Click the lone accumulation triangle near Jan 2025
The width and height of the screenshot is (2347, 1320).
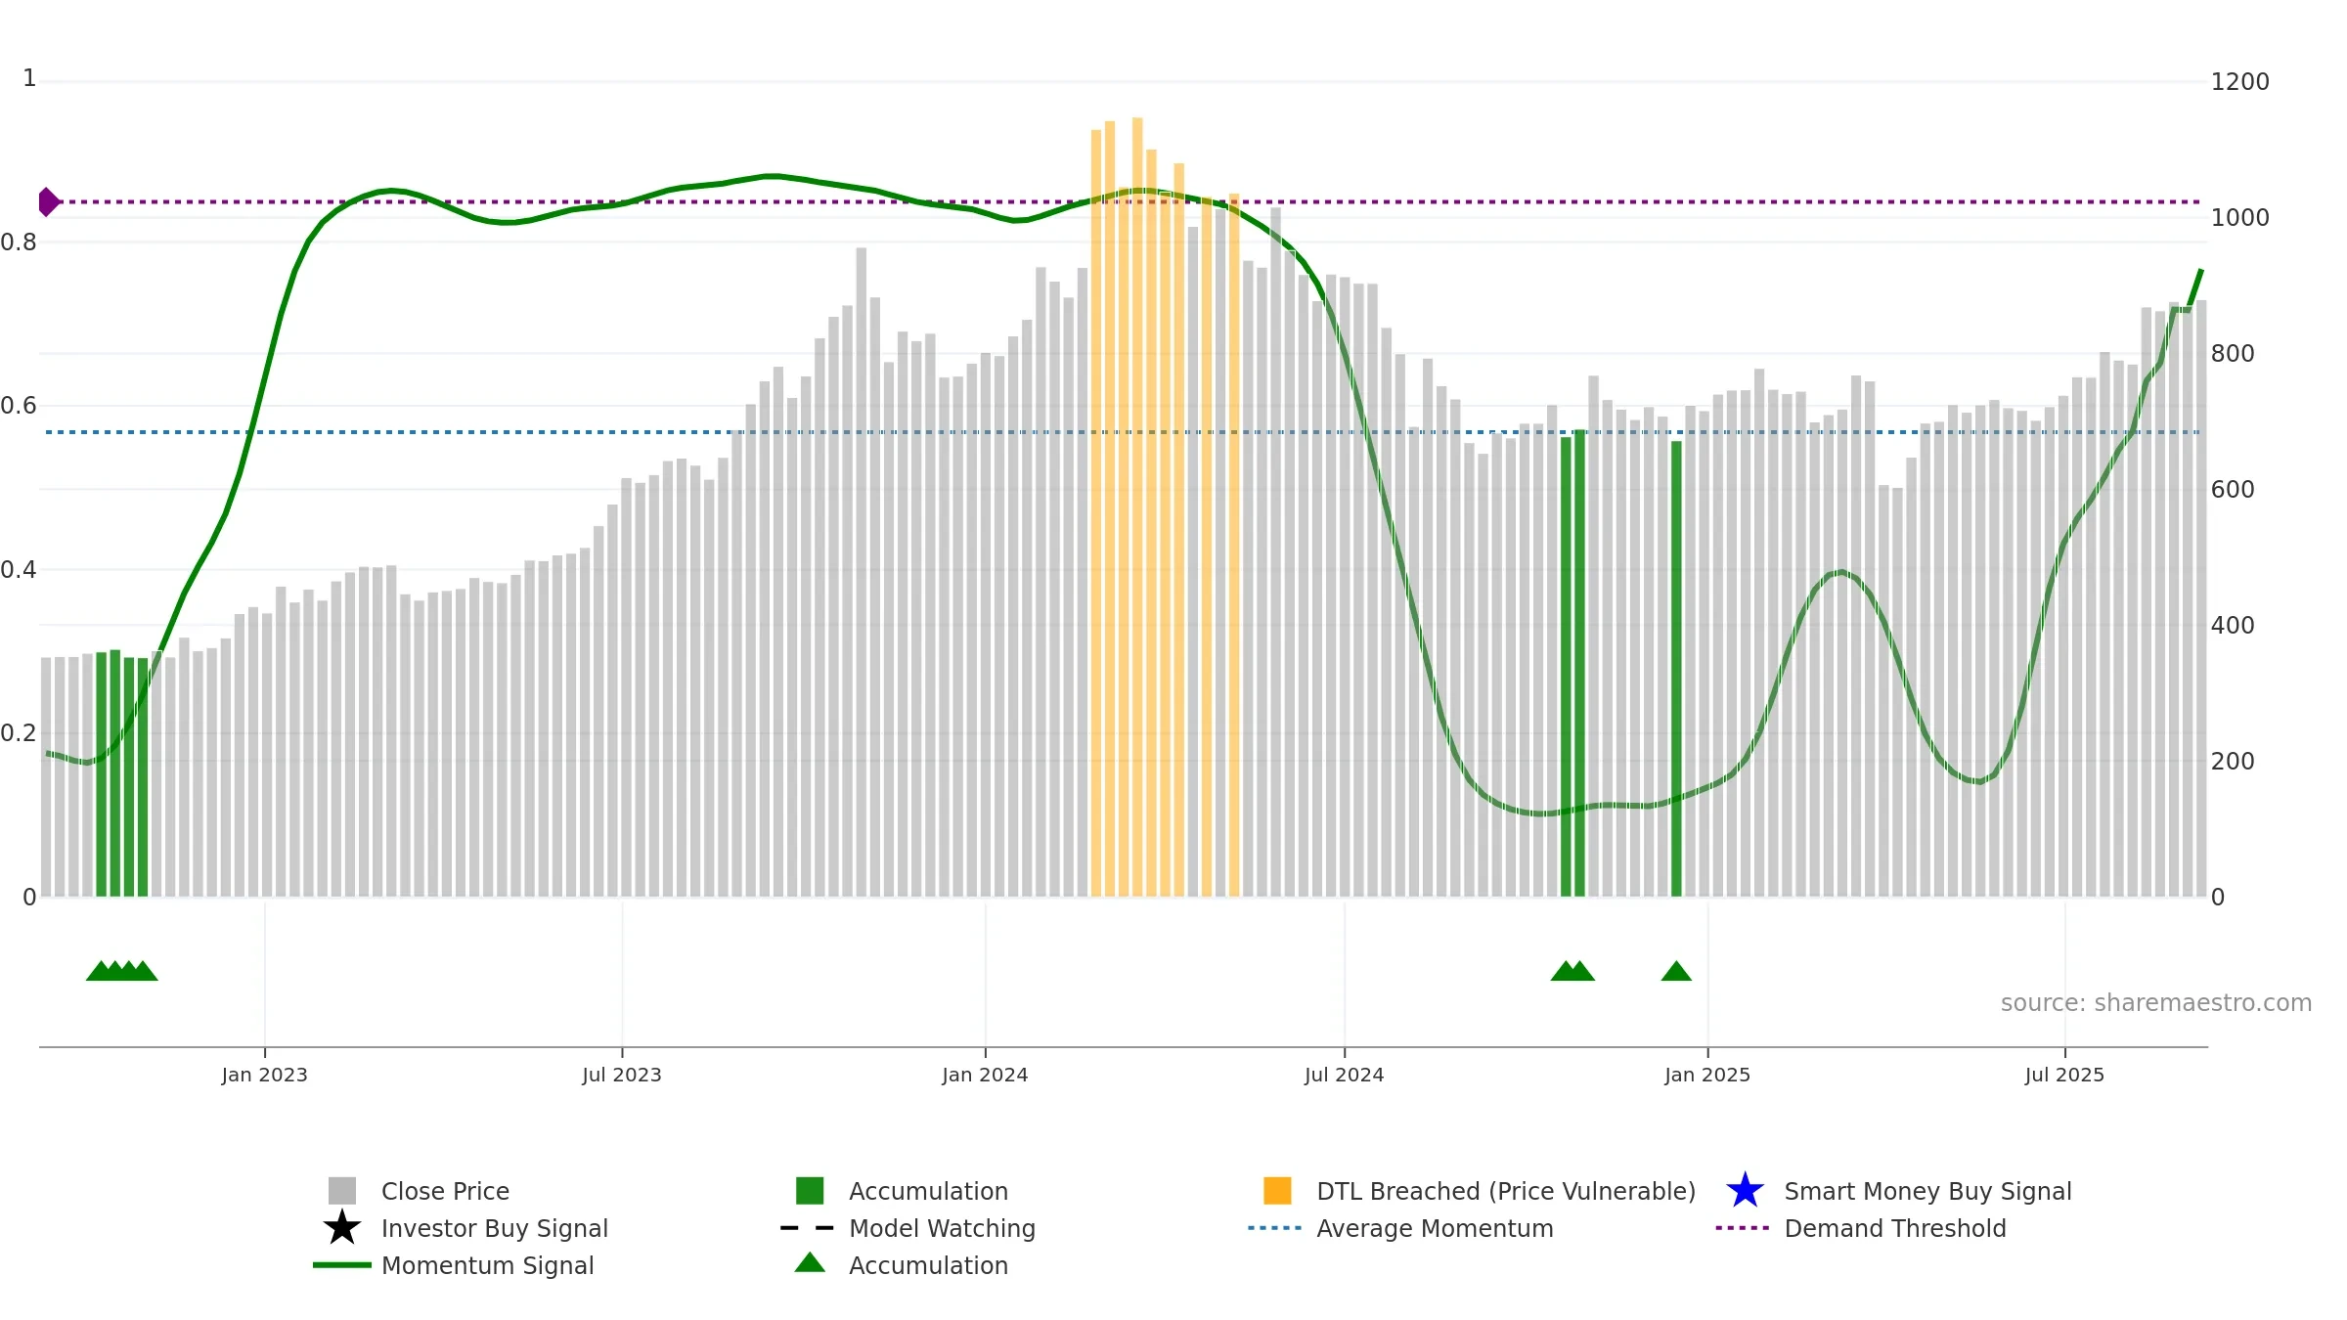(x=1676, y=971)
